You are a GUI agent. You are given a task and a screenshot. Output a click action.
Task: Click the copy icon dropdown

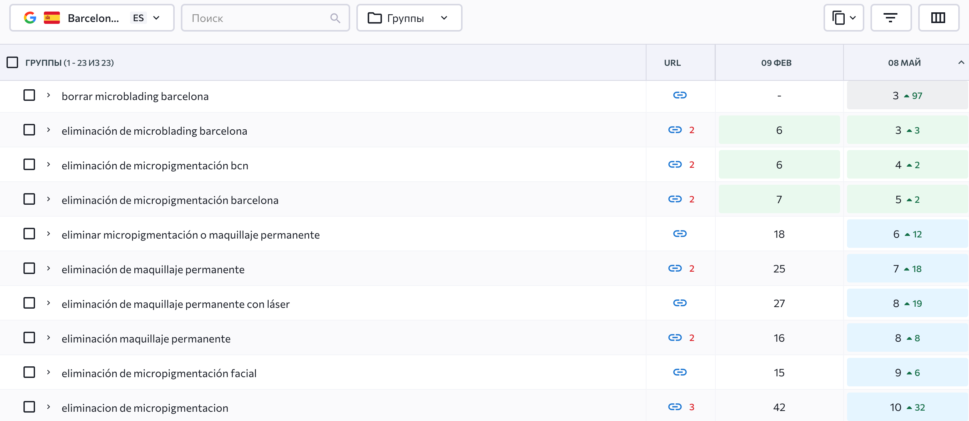click(x=844, y=18)
